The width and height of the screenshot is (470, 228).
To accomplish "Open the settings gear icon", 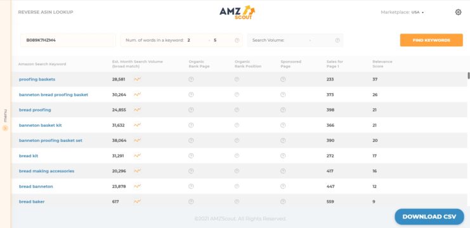I will [x=458, y=12].
